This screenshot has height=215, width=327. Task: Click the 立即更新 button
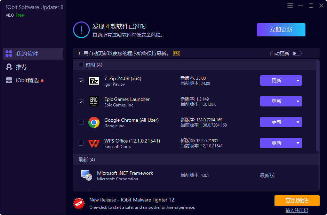(x=281, y=30)
